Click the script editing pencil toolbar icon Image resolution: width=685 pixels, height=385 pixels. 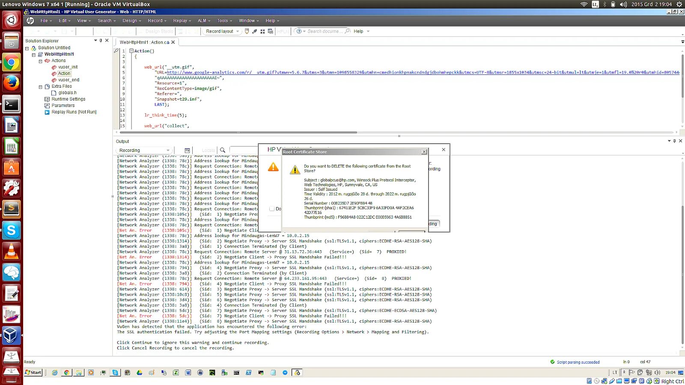click(255, 31)
